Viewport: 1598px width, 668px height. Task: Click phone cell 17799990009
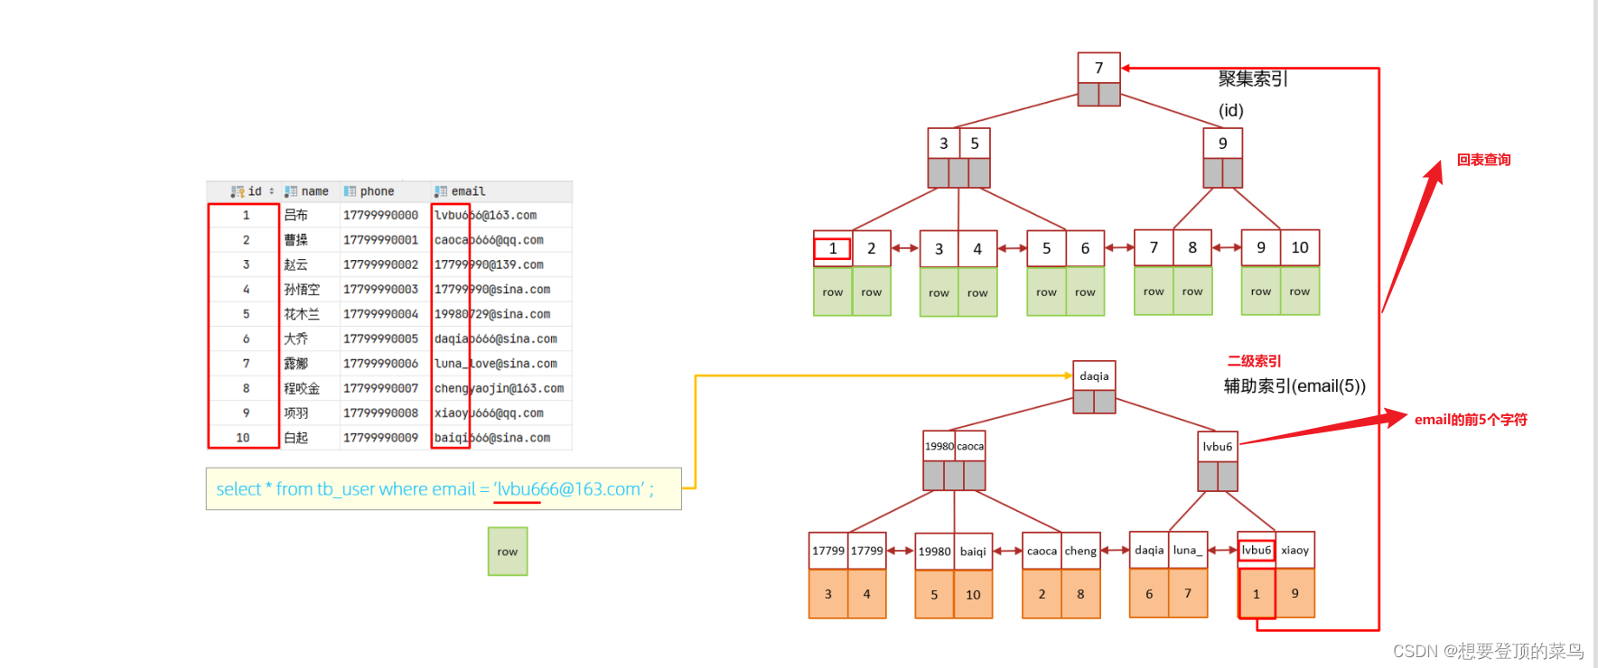point(381,438)
